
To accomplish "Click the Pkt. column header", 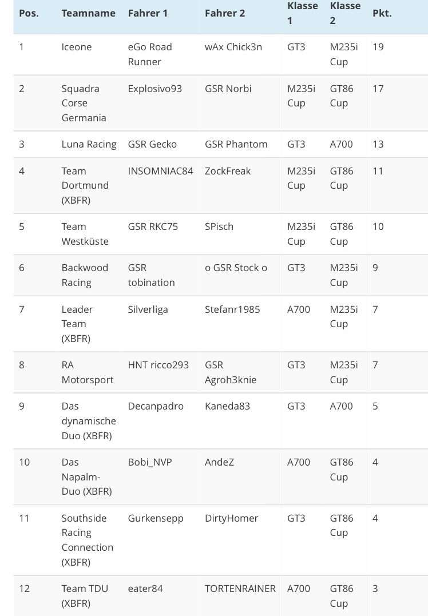I will pos(382,13).
